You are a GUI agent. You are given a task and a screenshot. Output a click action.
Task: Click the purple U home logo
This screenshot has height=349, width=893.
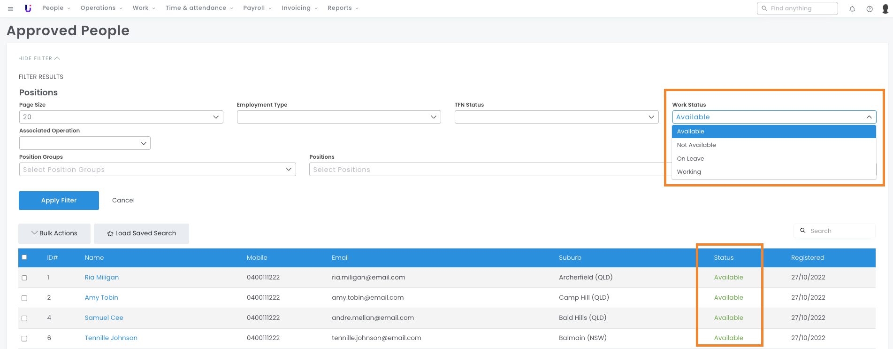pos(28,8)
